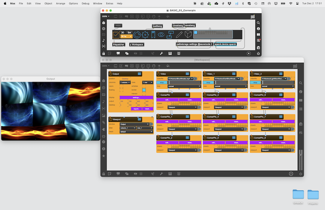Click the edit... button on CornerPin_1

pyautogui.click(x=167, y=121)
